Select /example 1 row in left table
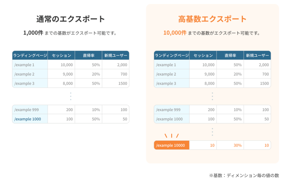 (x=71, y=65)
